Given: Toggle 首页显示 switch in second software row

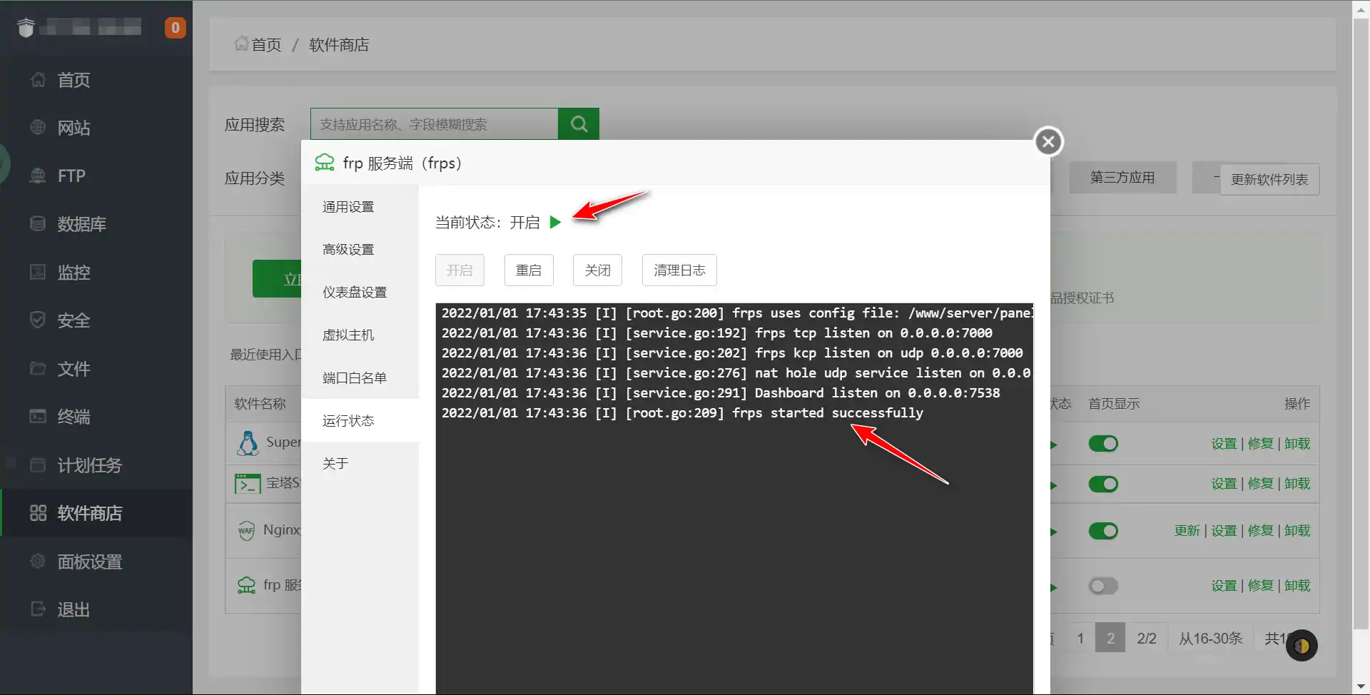Looking at the screenshot, I should [x=1103, y=485].
